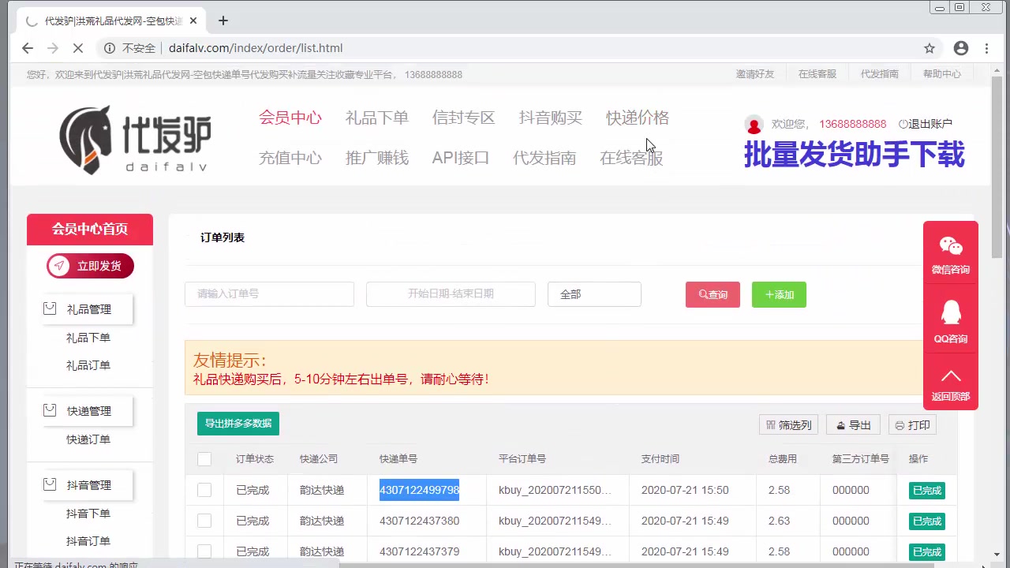The width and height of the screenshot is (1010, 568).
Task: Click the browser forward arrow
Action: (53, 48)
